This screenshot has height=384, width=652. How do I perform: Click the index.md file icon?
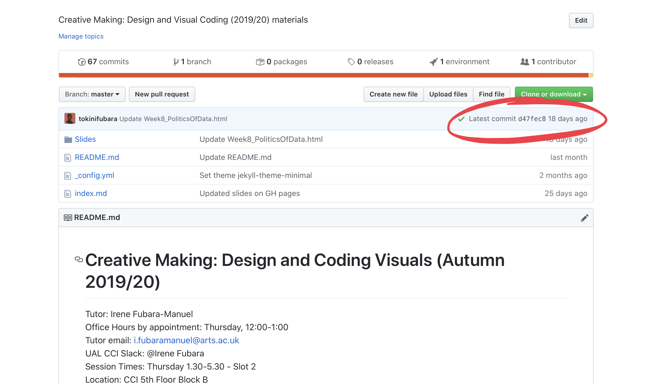tap(67, 194)
